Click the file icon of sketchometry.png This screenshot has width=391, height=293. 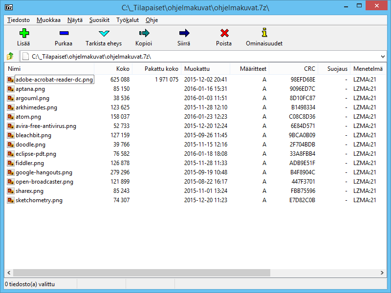[10, 200]
